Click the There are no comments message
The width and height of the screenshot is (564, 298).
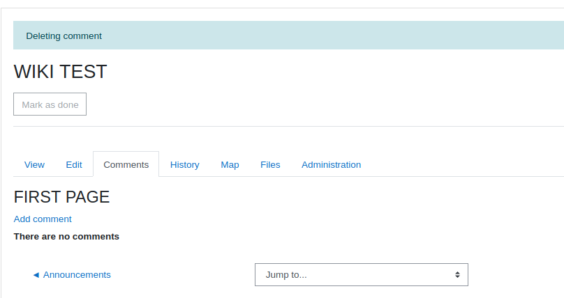coord(66,237)
